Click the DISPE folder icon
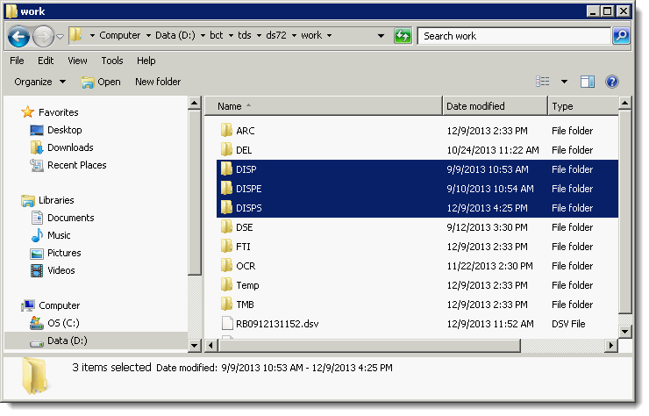This screenshot has height=416, width=649. point(226,189)
